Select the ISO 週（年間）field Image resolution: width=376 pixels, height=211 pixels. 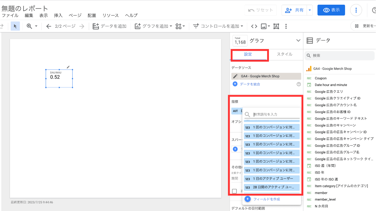[325, 166]
